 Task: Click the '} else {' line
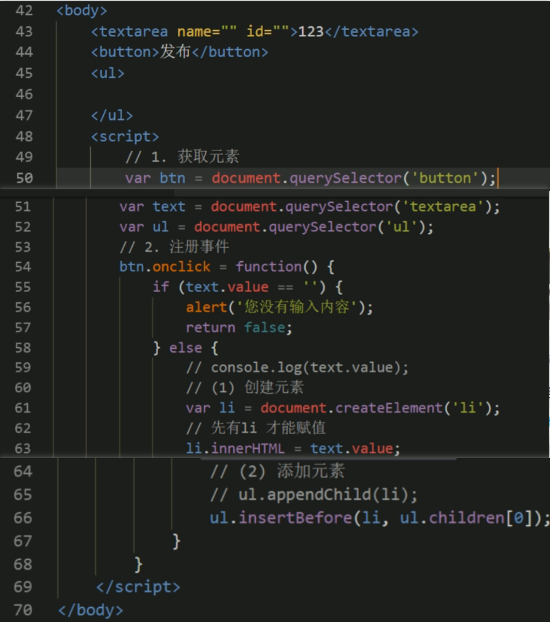click(186, 348)
